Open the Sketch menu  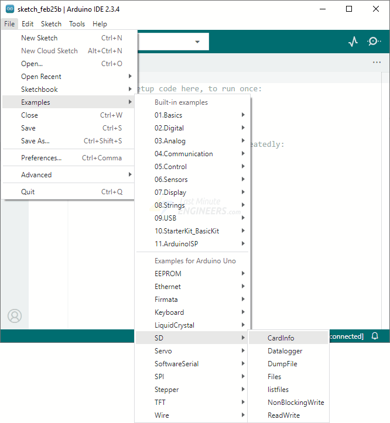pos(51,24)
